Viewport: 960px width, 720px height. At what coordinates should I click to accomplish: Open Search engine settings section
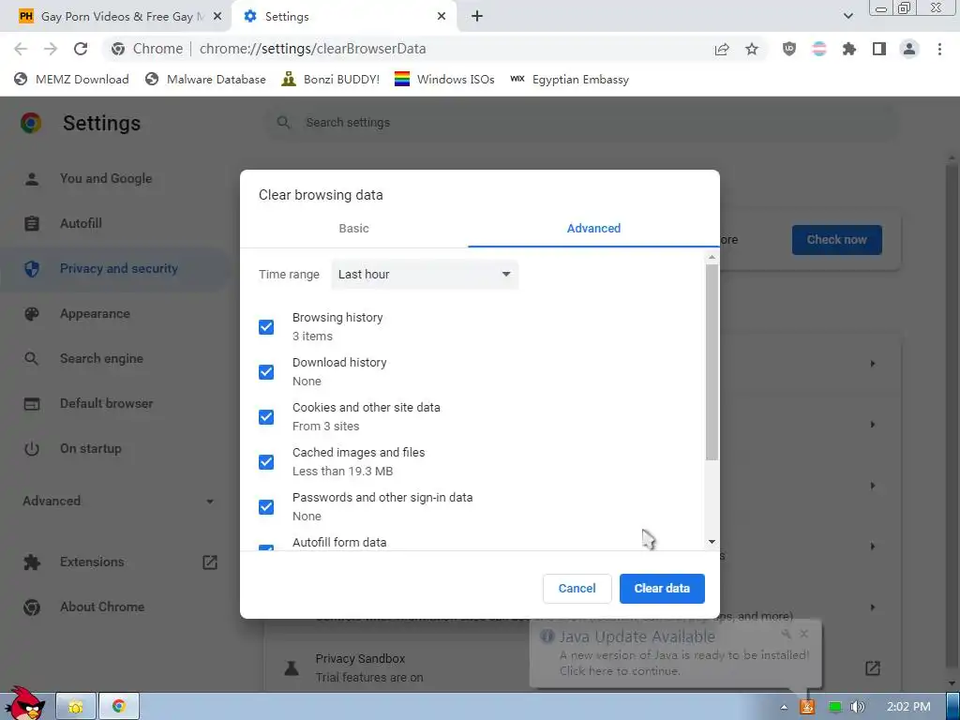coord(101,359)
